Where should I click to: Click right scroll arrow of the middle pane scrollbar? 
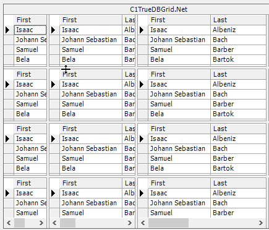pyautogui.click(x=130, y=223)
